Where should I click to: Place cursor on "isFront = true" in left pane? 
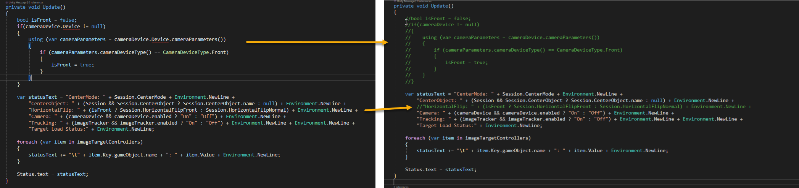pos(72,65)
